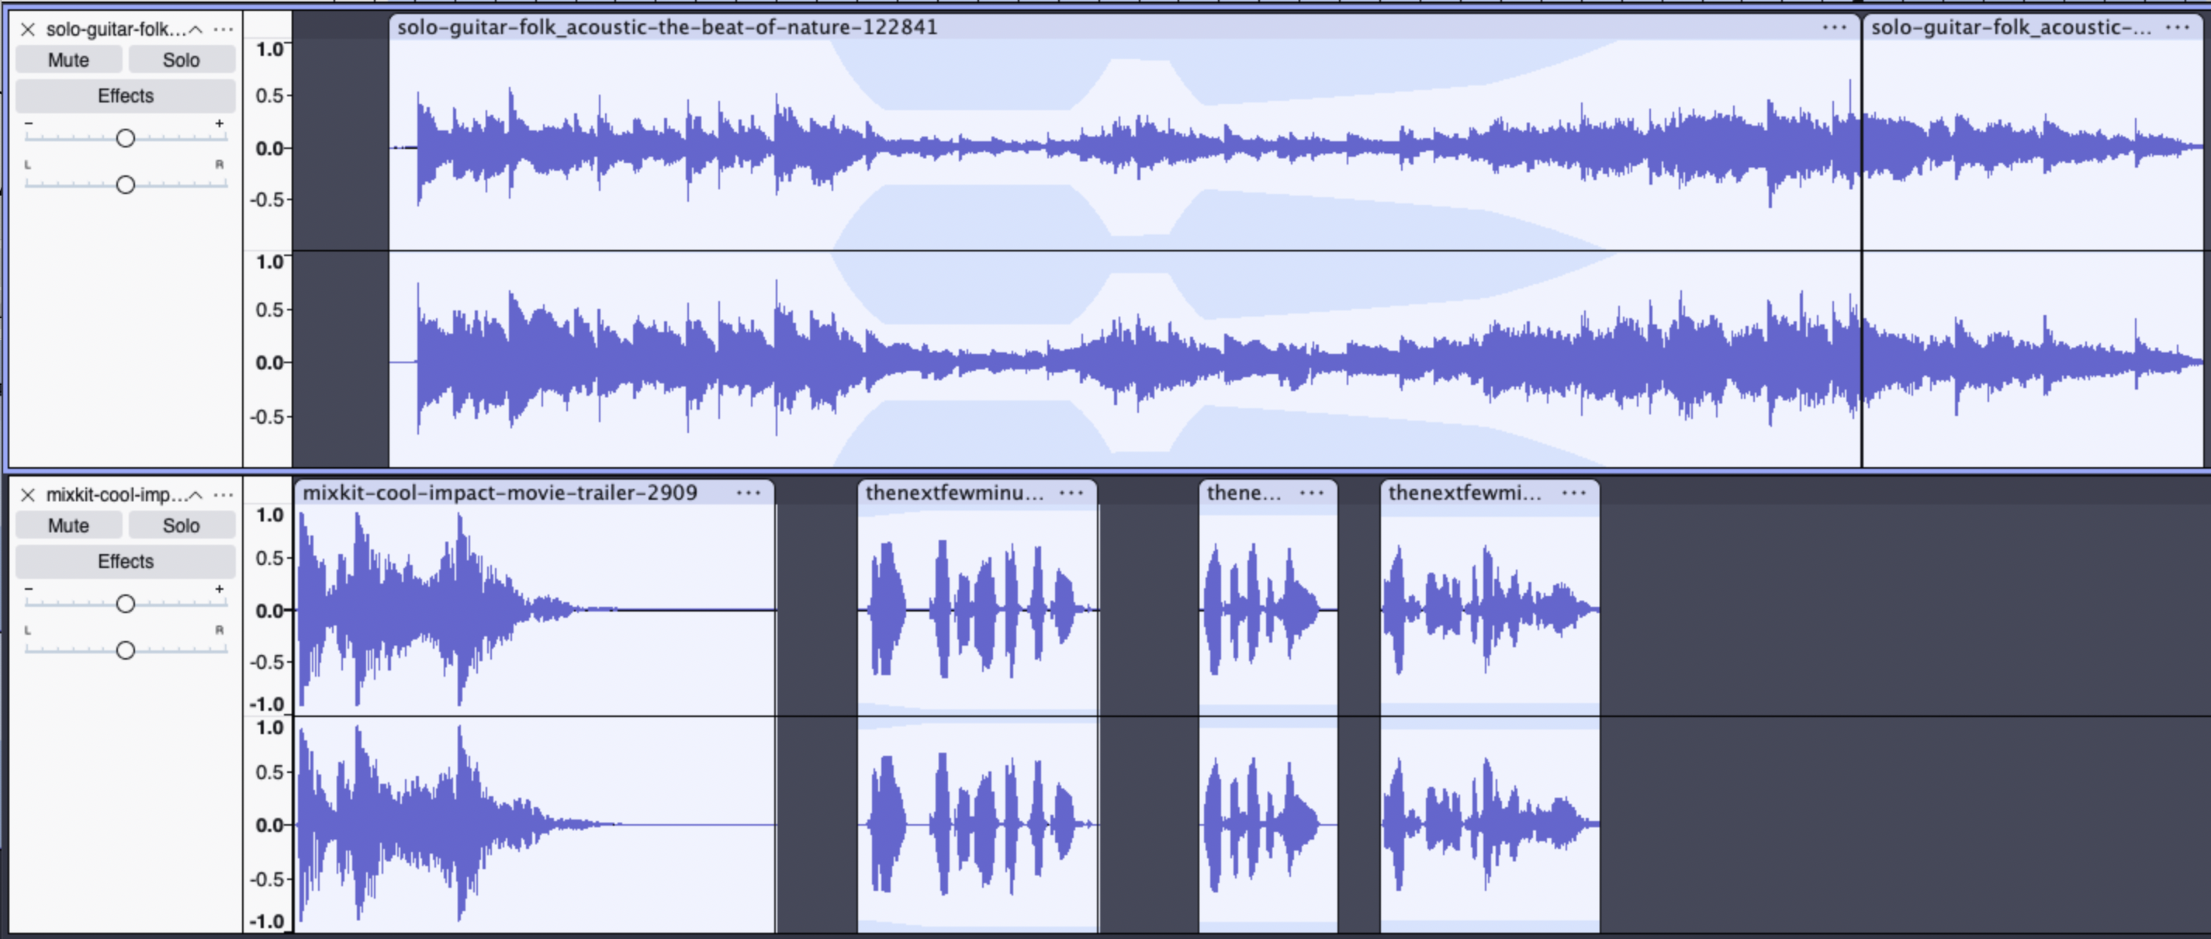Open mixkit-cool-impact-movie-trailer-2909 clip menu
The image size is (2211, 939).
[749, 493]
